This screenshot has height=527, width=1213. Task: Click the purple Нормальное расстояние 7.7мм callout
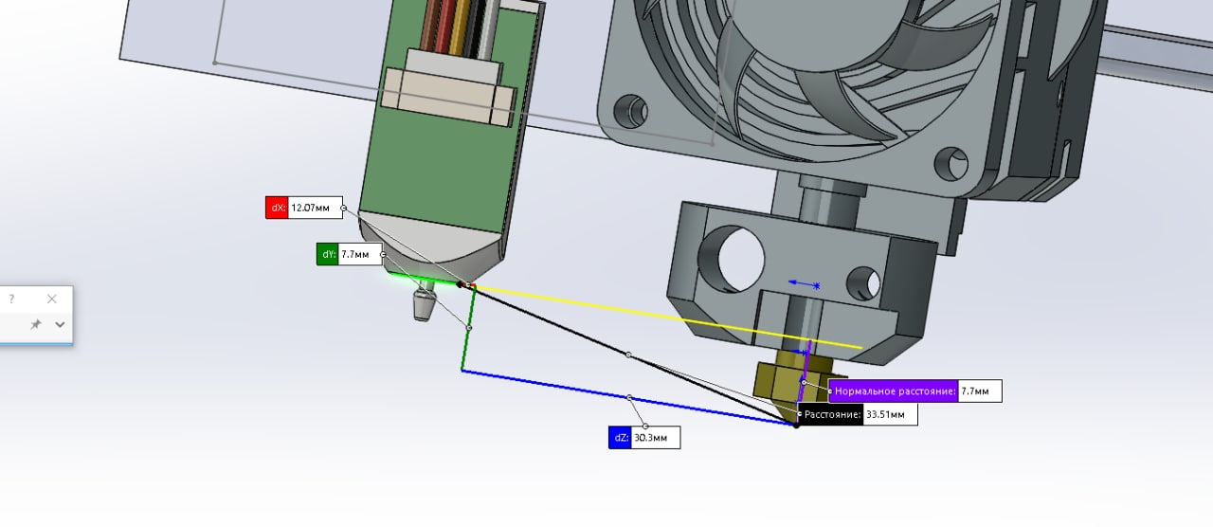[x=915, y=391]
